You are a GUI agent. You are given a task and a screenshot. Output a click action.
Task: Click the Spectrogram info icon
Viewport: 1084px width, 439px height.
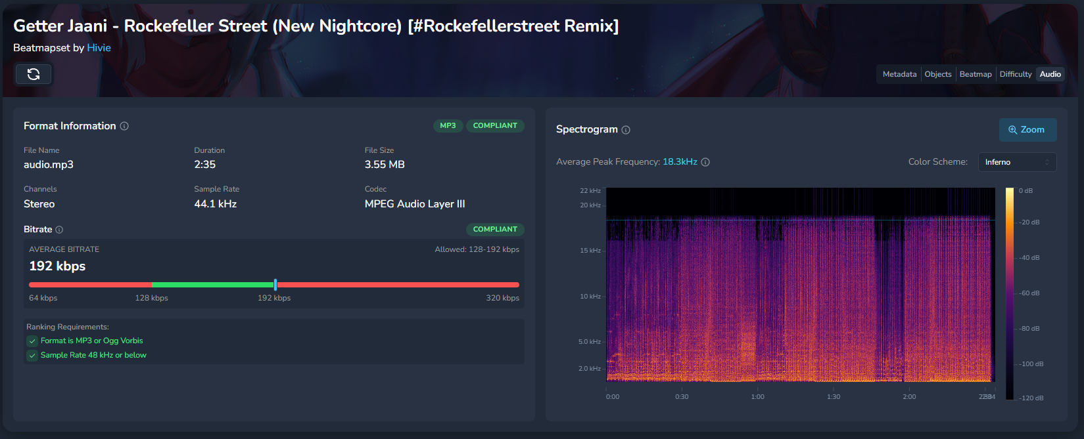tap(626, 130)
